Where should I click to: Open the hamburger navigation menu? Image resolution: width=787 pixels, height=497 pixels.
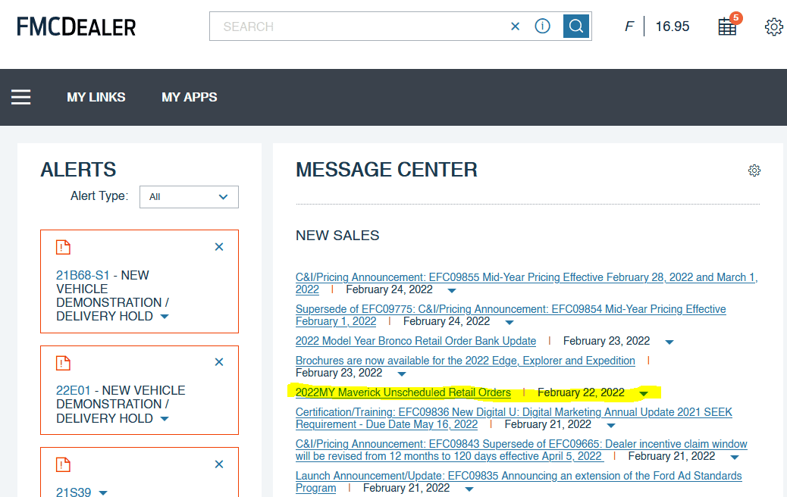(x=21, y=97)
